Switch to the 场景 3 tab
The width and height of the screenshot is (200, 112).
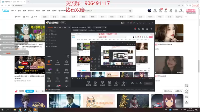(55, 27)
